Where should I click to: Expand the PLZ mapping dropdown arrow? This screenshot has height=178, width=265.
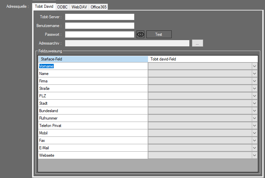click(255, 96)
